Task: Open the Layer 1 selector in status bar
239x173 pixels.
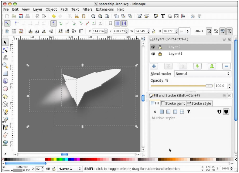Action: [x=70, y=169]
